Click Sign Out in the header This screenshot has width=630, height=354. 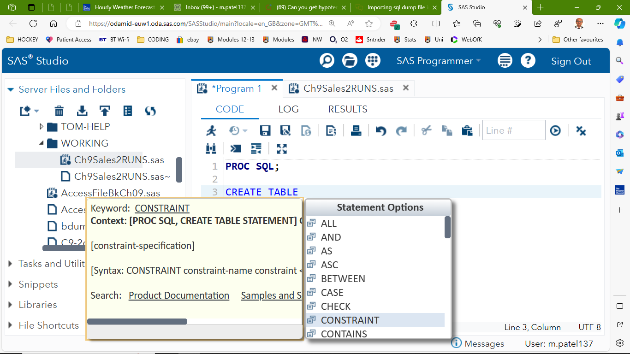(571, 61)
